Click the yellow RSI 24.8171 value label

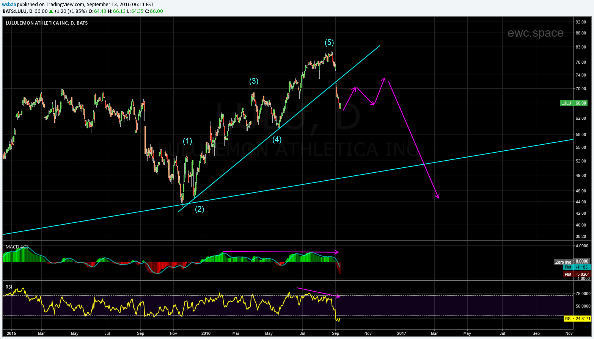577,319
